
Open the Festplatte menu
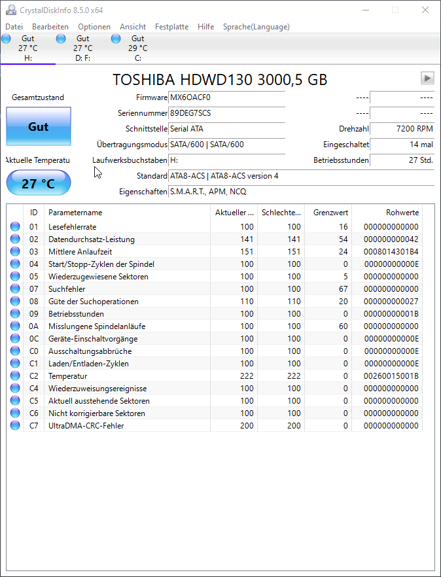coord(172,26)
